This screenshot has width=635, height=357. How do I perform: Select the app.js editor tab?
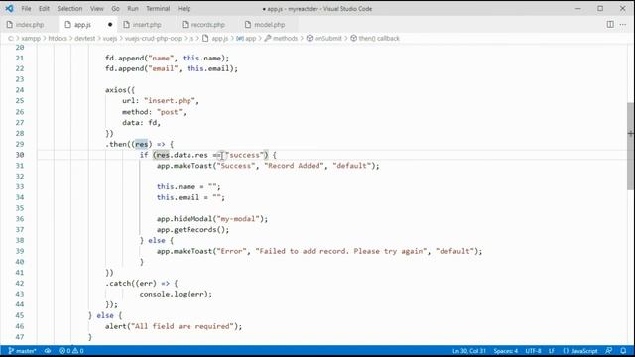(82, 25)
